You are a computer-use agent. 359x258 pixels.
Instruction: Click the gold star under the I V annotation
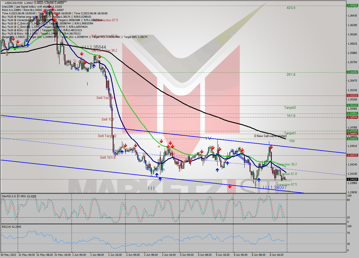click(x=211, y=152)
